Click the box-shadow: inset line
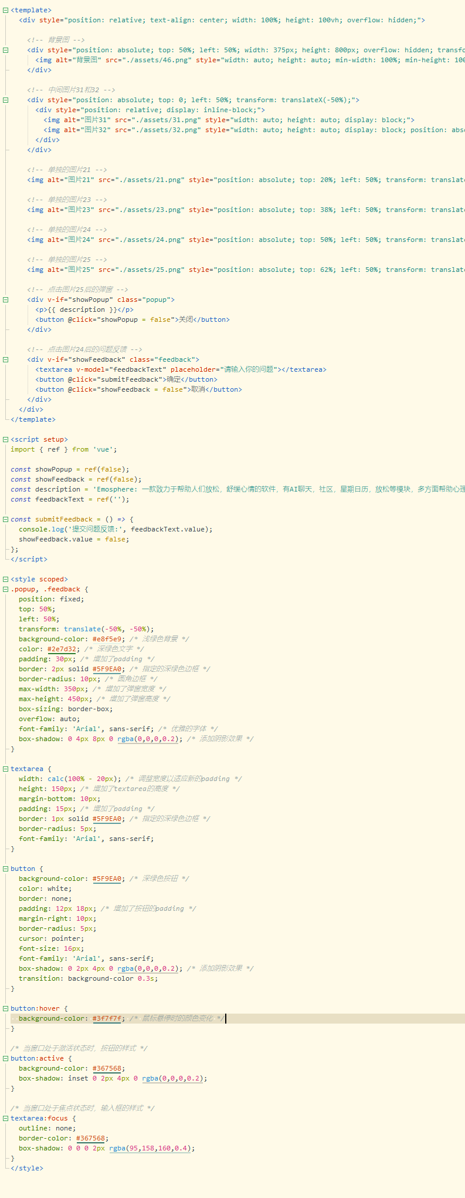This screenshot has width=465, height=1198. (113, 1078)
